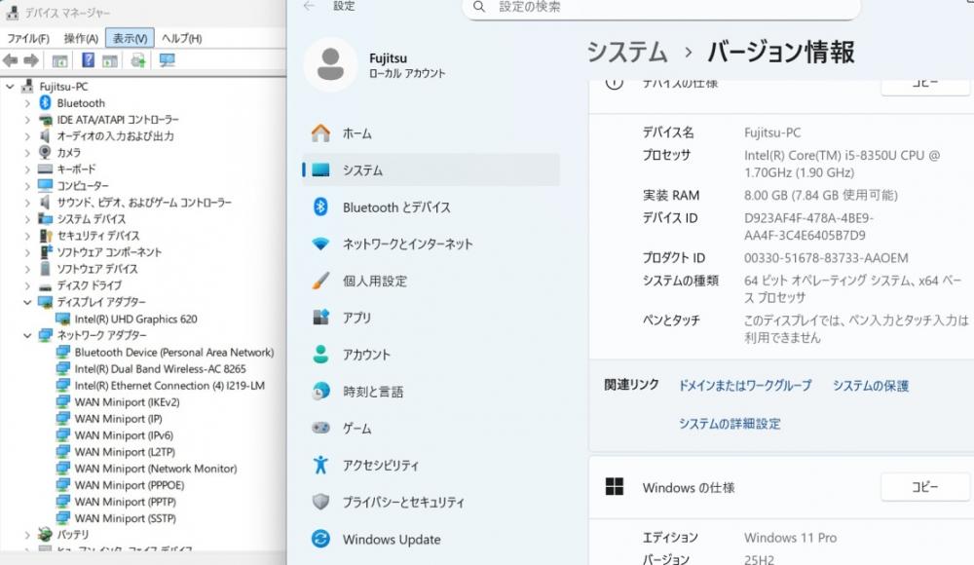Click the back arrow in Settings window

[309, 6]
